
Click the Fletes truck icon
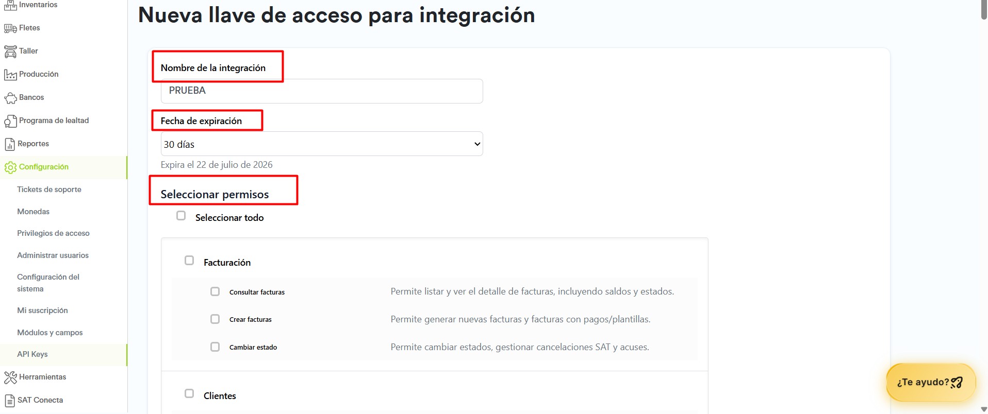pos(10,28)
